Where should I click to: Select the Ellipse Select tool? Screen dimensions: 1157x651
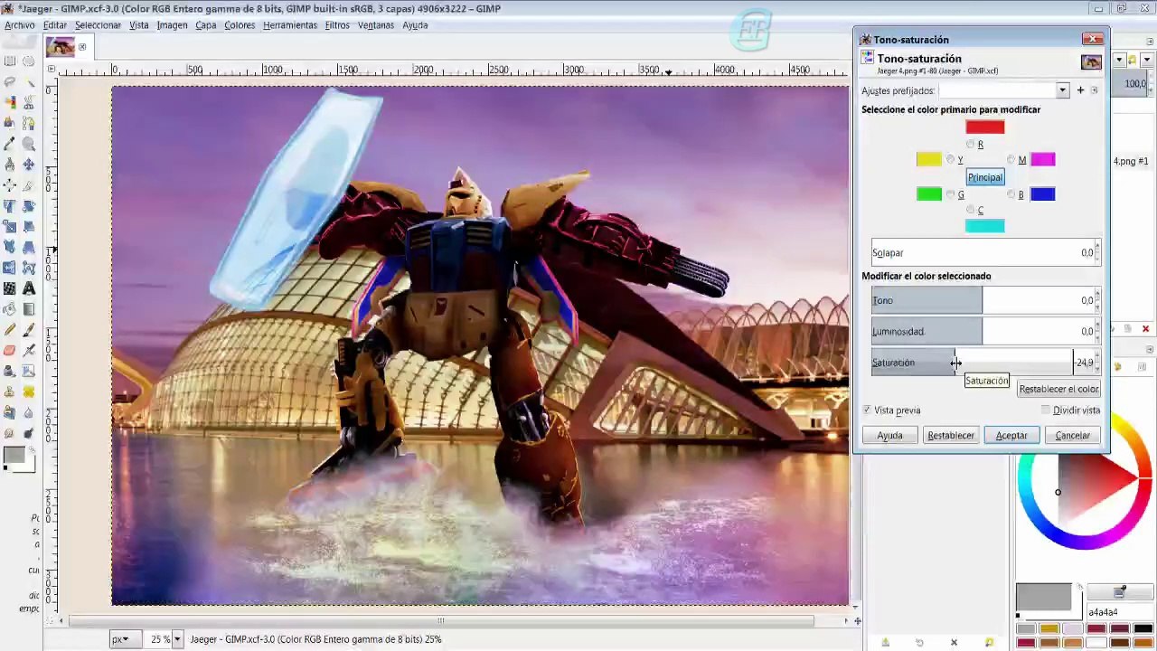pyautogui.click(x=29, y=61)
